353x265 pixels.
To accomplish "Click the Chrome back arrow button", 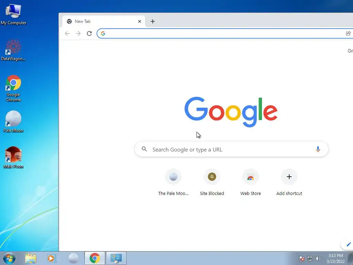I will pos(67,33).
